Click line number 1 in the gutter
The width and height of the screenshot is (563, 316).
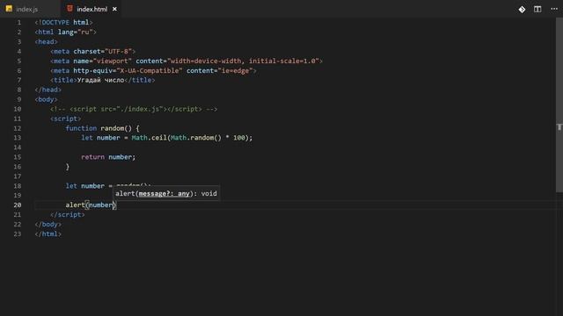19,23
